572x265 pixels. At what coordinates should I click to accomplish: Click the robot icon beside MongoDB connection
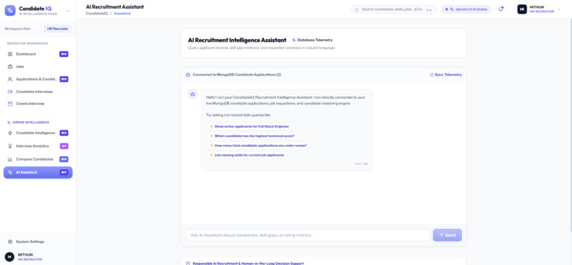point(188,75)
